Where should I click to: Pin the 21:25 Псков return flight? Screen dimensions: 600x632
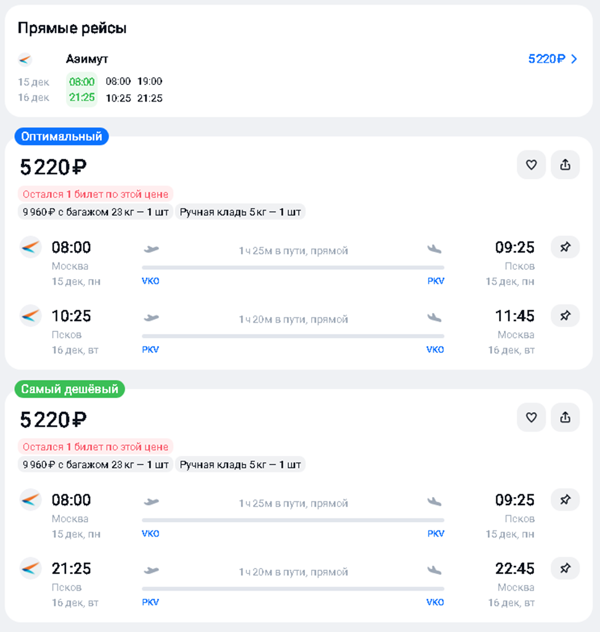point(565,568)
